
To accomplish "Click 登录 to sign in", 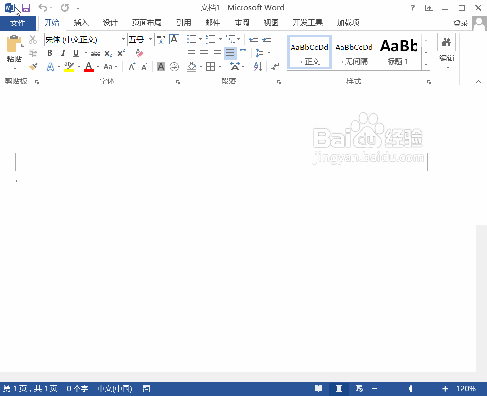I will [461, 23].
